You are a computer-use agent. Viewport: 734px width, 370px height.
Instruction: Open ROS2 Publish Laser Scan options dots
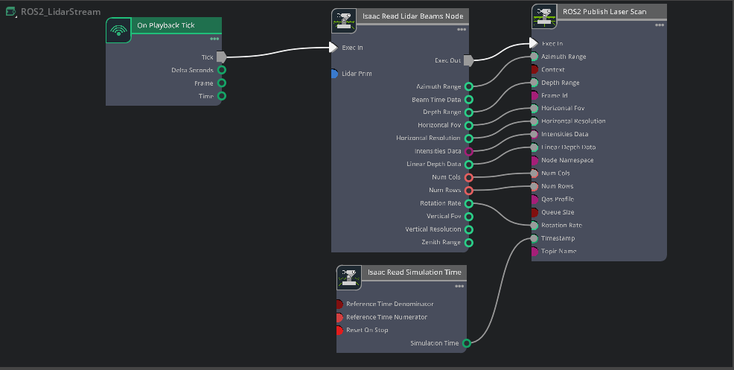coord(660,25)
